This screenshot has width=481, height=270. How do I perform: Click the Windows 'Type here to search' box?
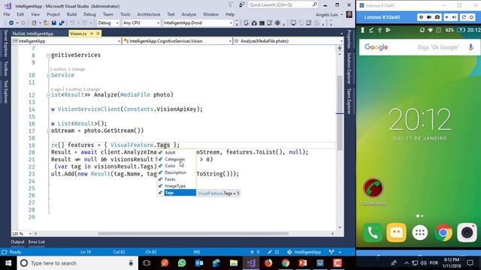tap(77, 263)
